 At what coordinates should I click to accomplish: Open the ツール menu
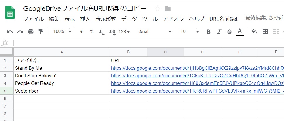(150, 19)
